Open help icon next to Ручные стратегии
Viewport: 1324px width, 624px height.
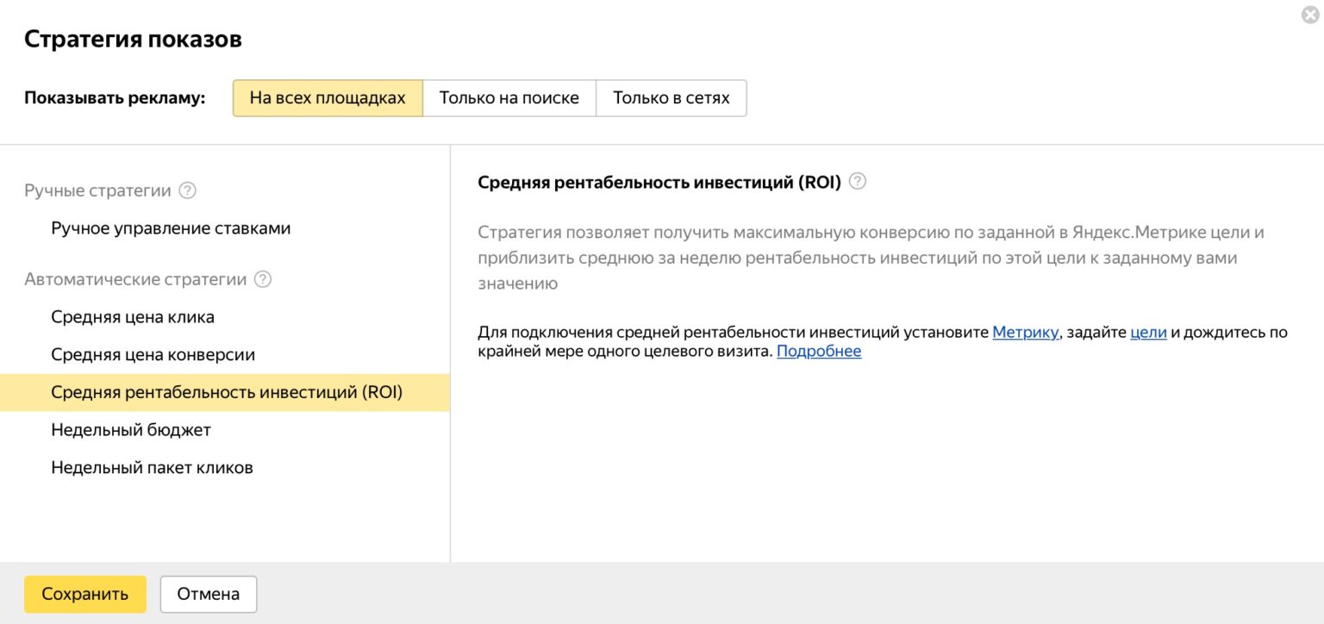click(x=187, y=190)
